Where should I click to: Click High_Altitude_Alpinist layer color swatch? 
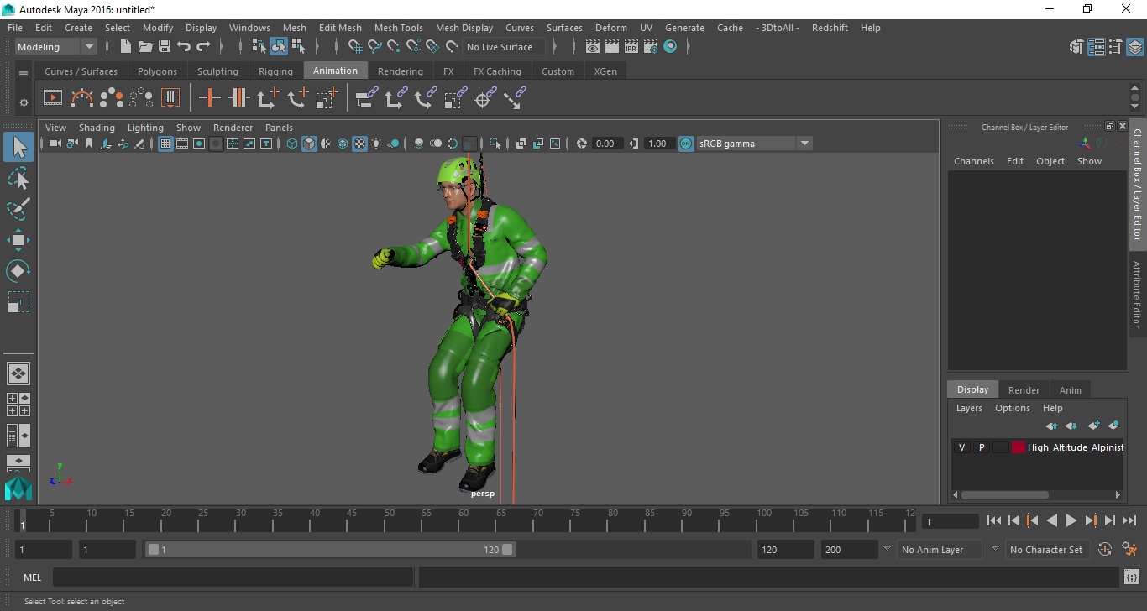coord(1019,447)
